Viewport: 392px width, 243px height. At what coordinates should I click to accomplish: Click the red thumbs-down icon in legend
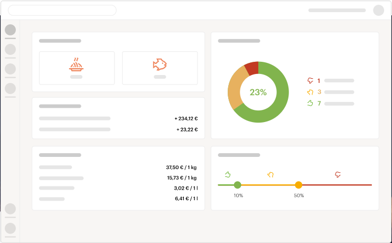(310, 81)
